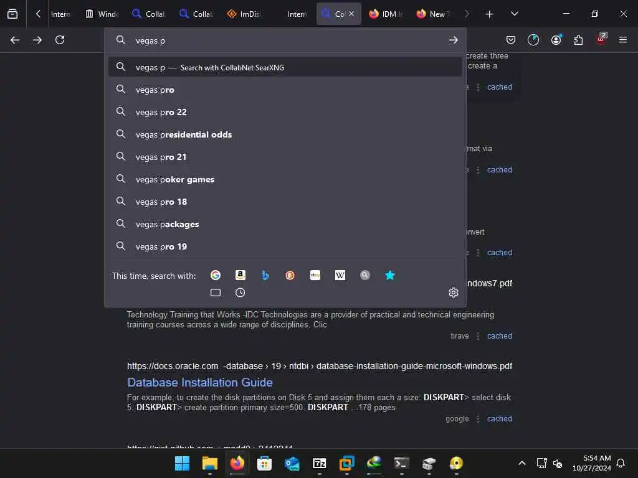The height and width of the screenshot is (478, 638).
Task: Open Firefox account menu
Action: (556, 40)
